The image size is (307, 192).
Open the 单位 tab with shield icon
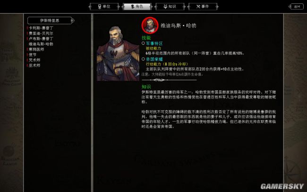[x=104, y=7]
